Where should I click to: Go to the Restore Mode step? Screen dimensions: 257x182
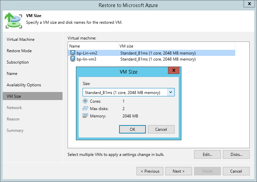click(x=19, y=51)
